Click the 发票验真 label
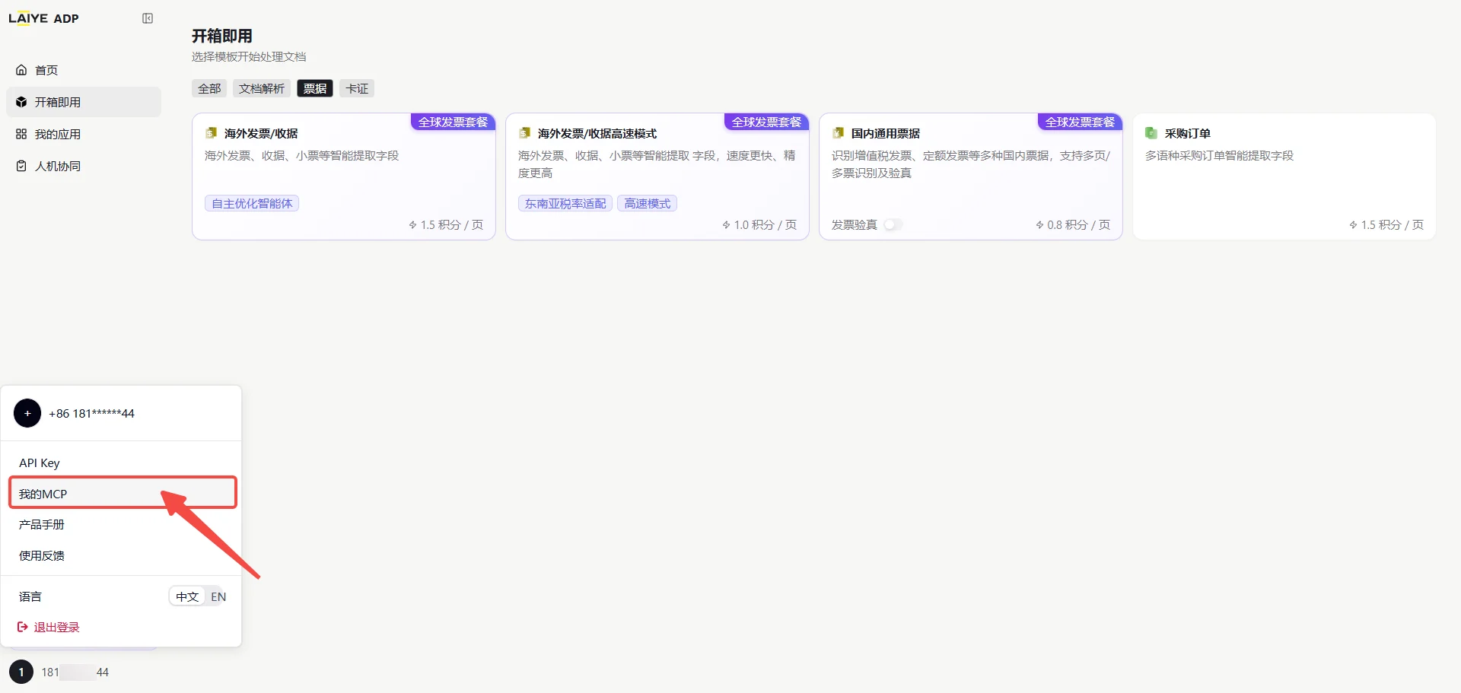This screenshot has width=1461, height=693. 855,224
